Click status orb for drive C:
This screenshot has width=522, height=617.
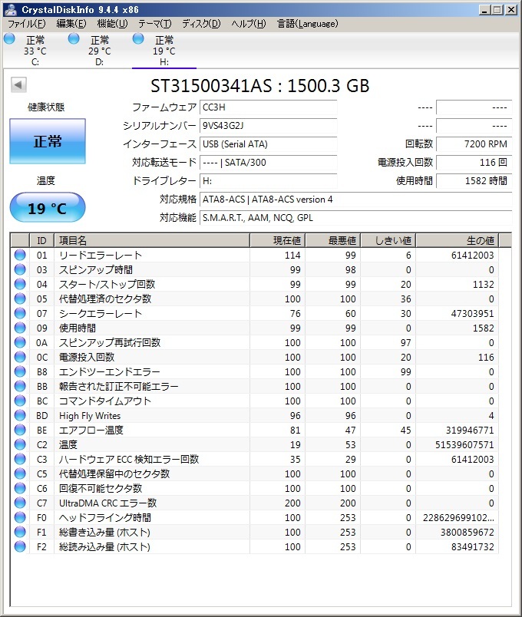(x=9, y=38)
